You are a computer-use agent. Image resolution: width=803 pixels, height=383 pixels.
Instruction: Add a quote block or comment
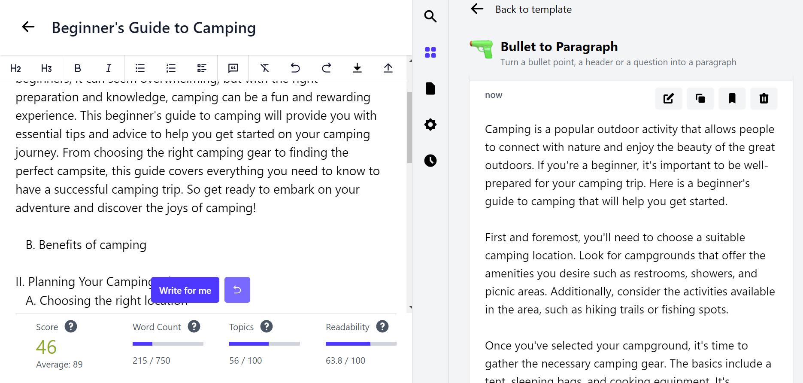233,68
